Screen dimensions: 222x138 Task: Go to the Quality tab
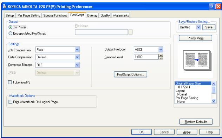coord(105,15)
